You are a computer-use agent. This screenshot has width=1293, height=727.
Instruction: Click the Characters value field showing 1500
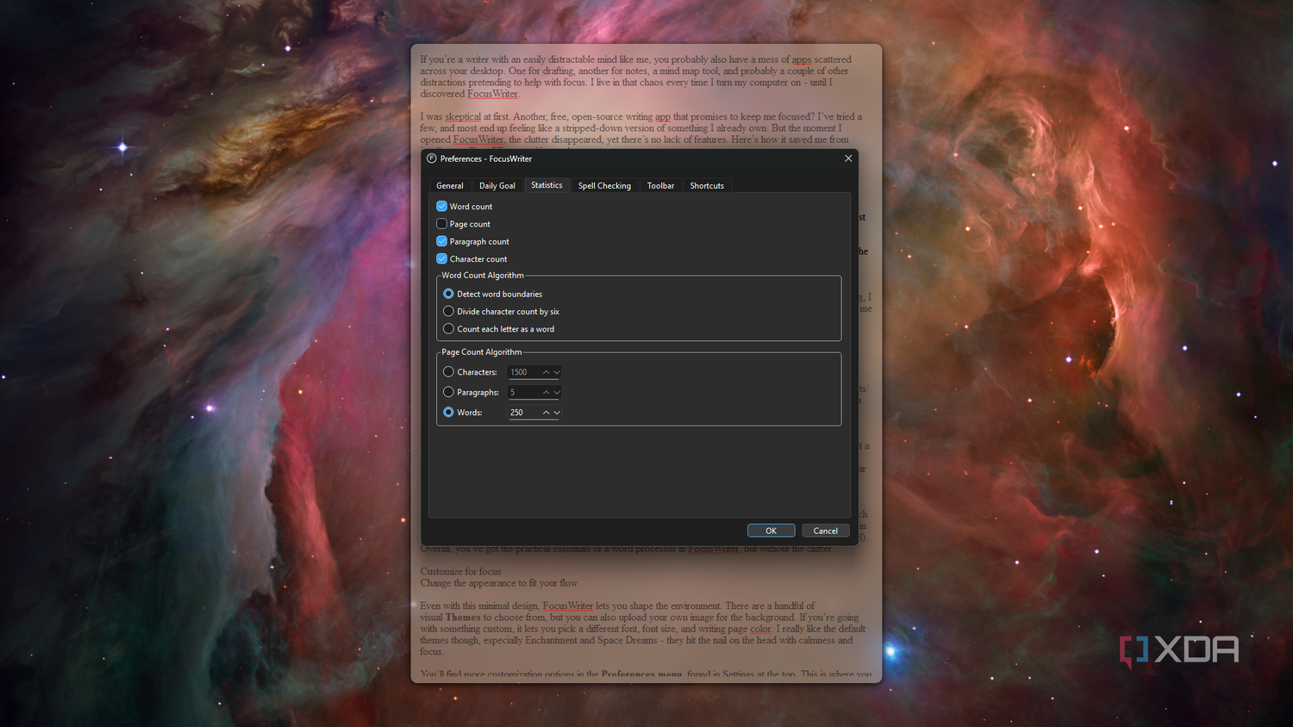click(x=523, y=372)
